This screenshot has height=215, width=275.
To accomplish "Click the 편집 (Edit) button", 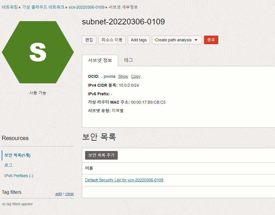I will pos(89,40).
